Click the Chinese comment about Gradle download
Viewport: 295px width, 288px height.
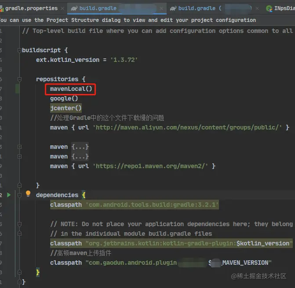pos(107,118)
